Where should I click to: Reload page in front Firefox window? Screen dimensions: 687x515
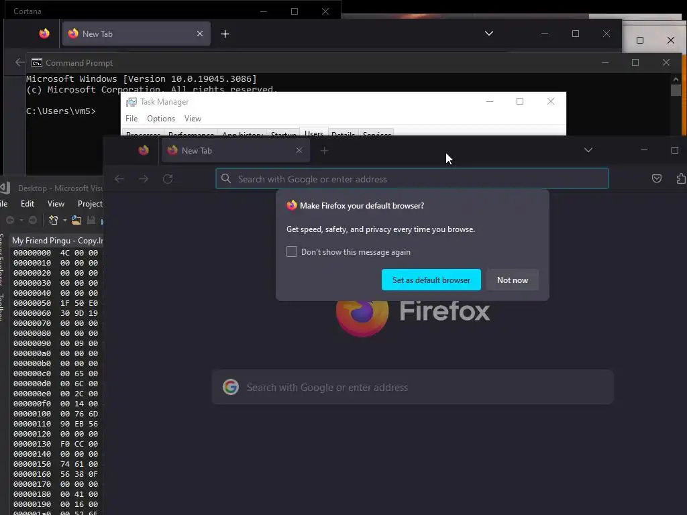[x=168, y=178]
